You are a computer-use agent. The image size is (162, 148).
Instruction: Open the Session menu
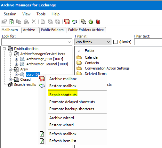pos(10,14)
